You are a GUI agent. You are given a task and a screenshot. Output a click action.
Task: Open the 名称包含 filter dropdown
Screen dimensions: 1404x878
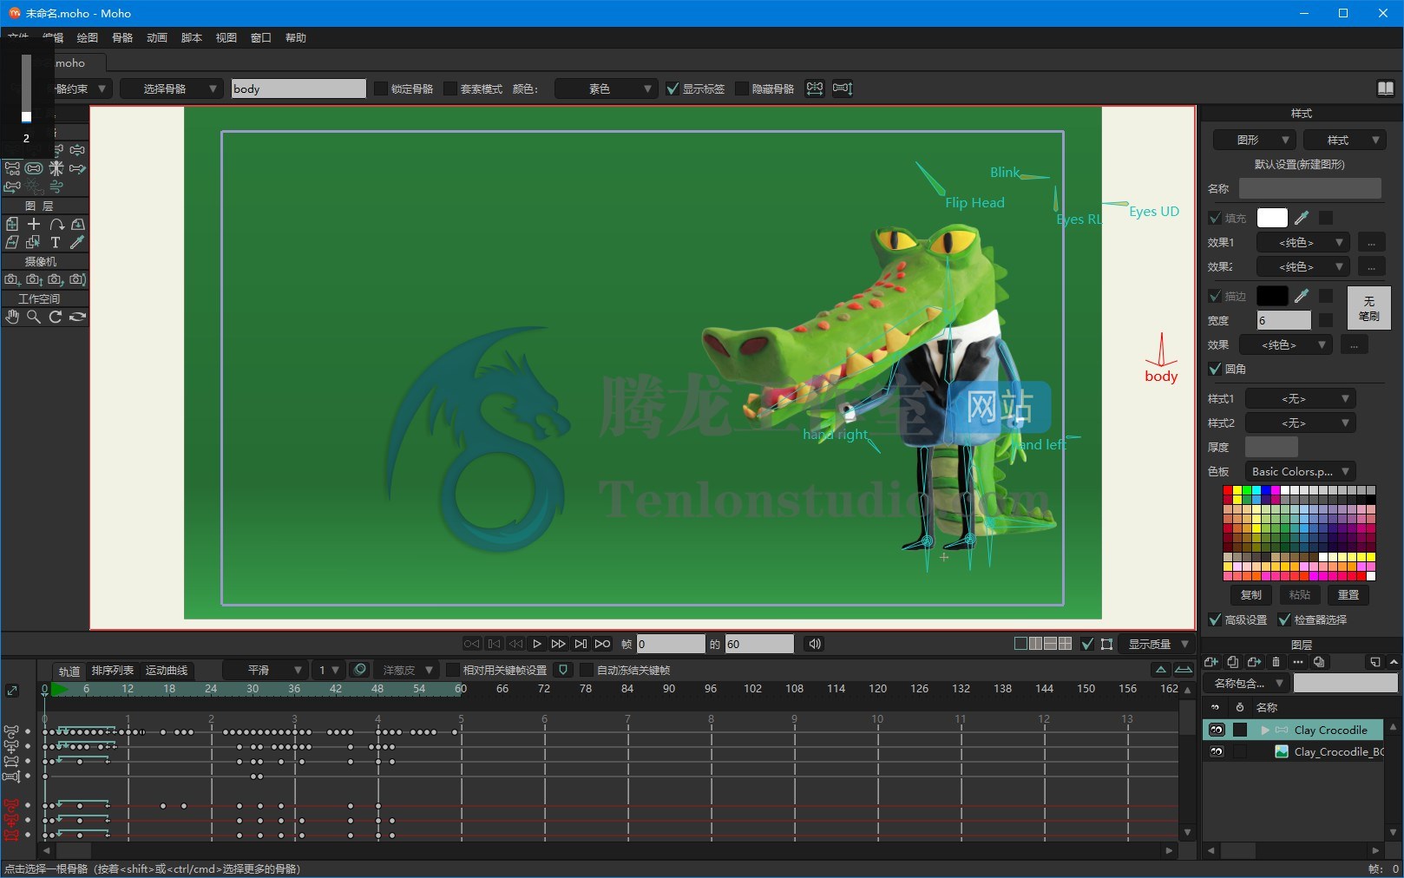pos(1246,683)
